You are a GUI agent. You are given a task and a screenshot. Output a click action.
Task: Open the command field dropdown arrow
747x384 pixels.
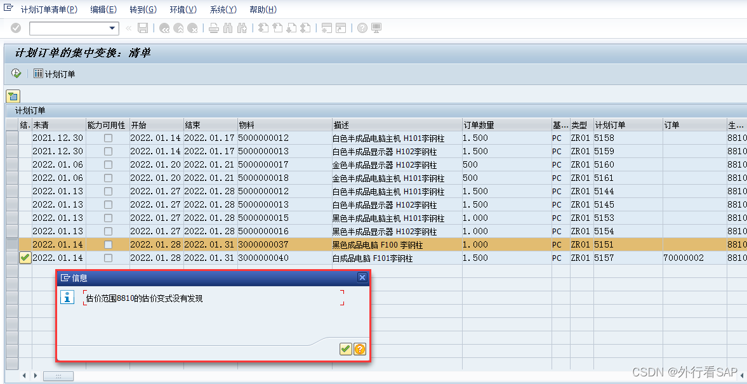coord(113,29)
